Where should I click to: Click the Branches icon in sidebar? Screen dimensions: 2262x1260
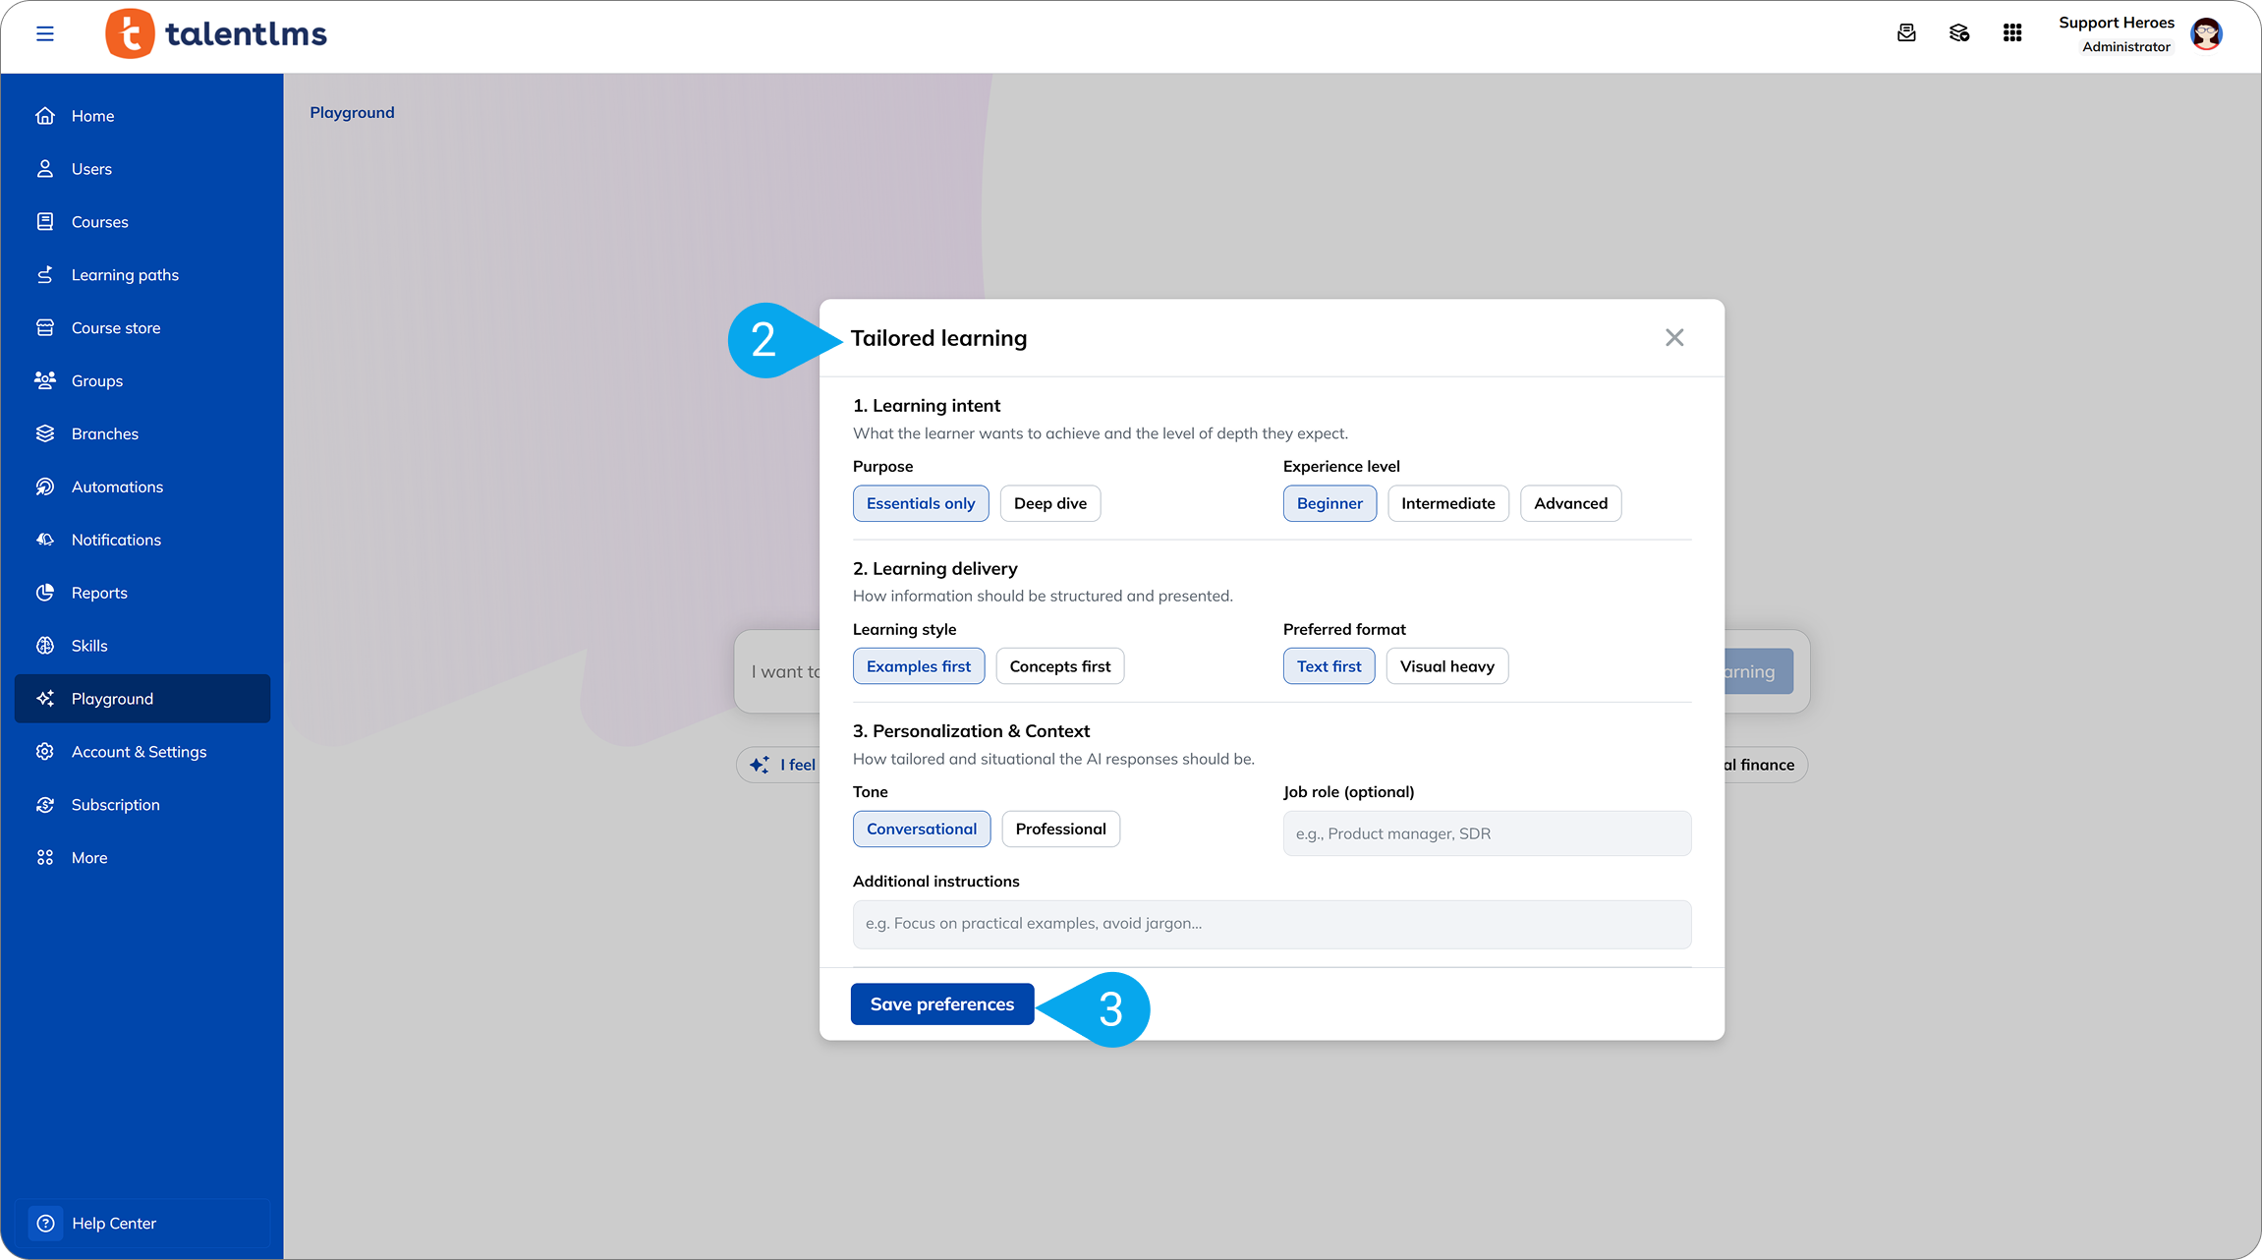45,434
